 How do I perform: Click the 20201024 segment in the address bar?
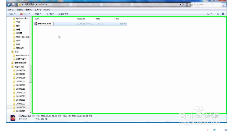43,5
